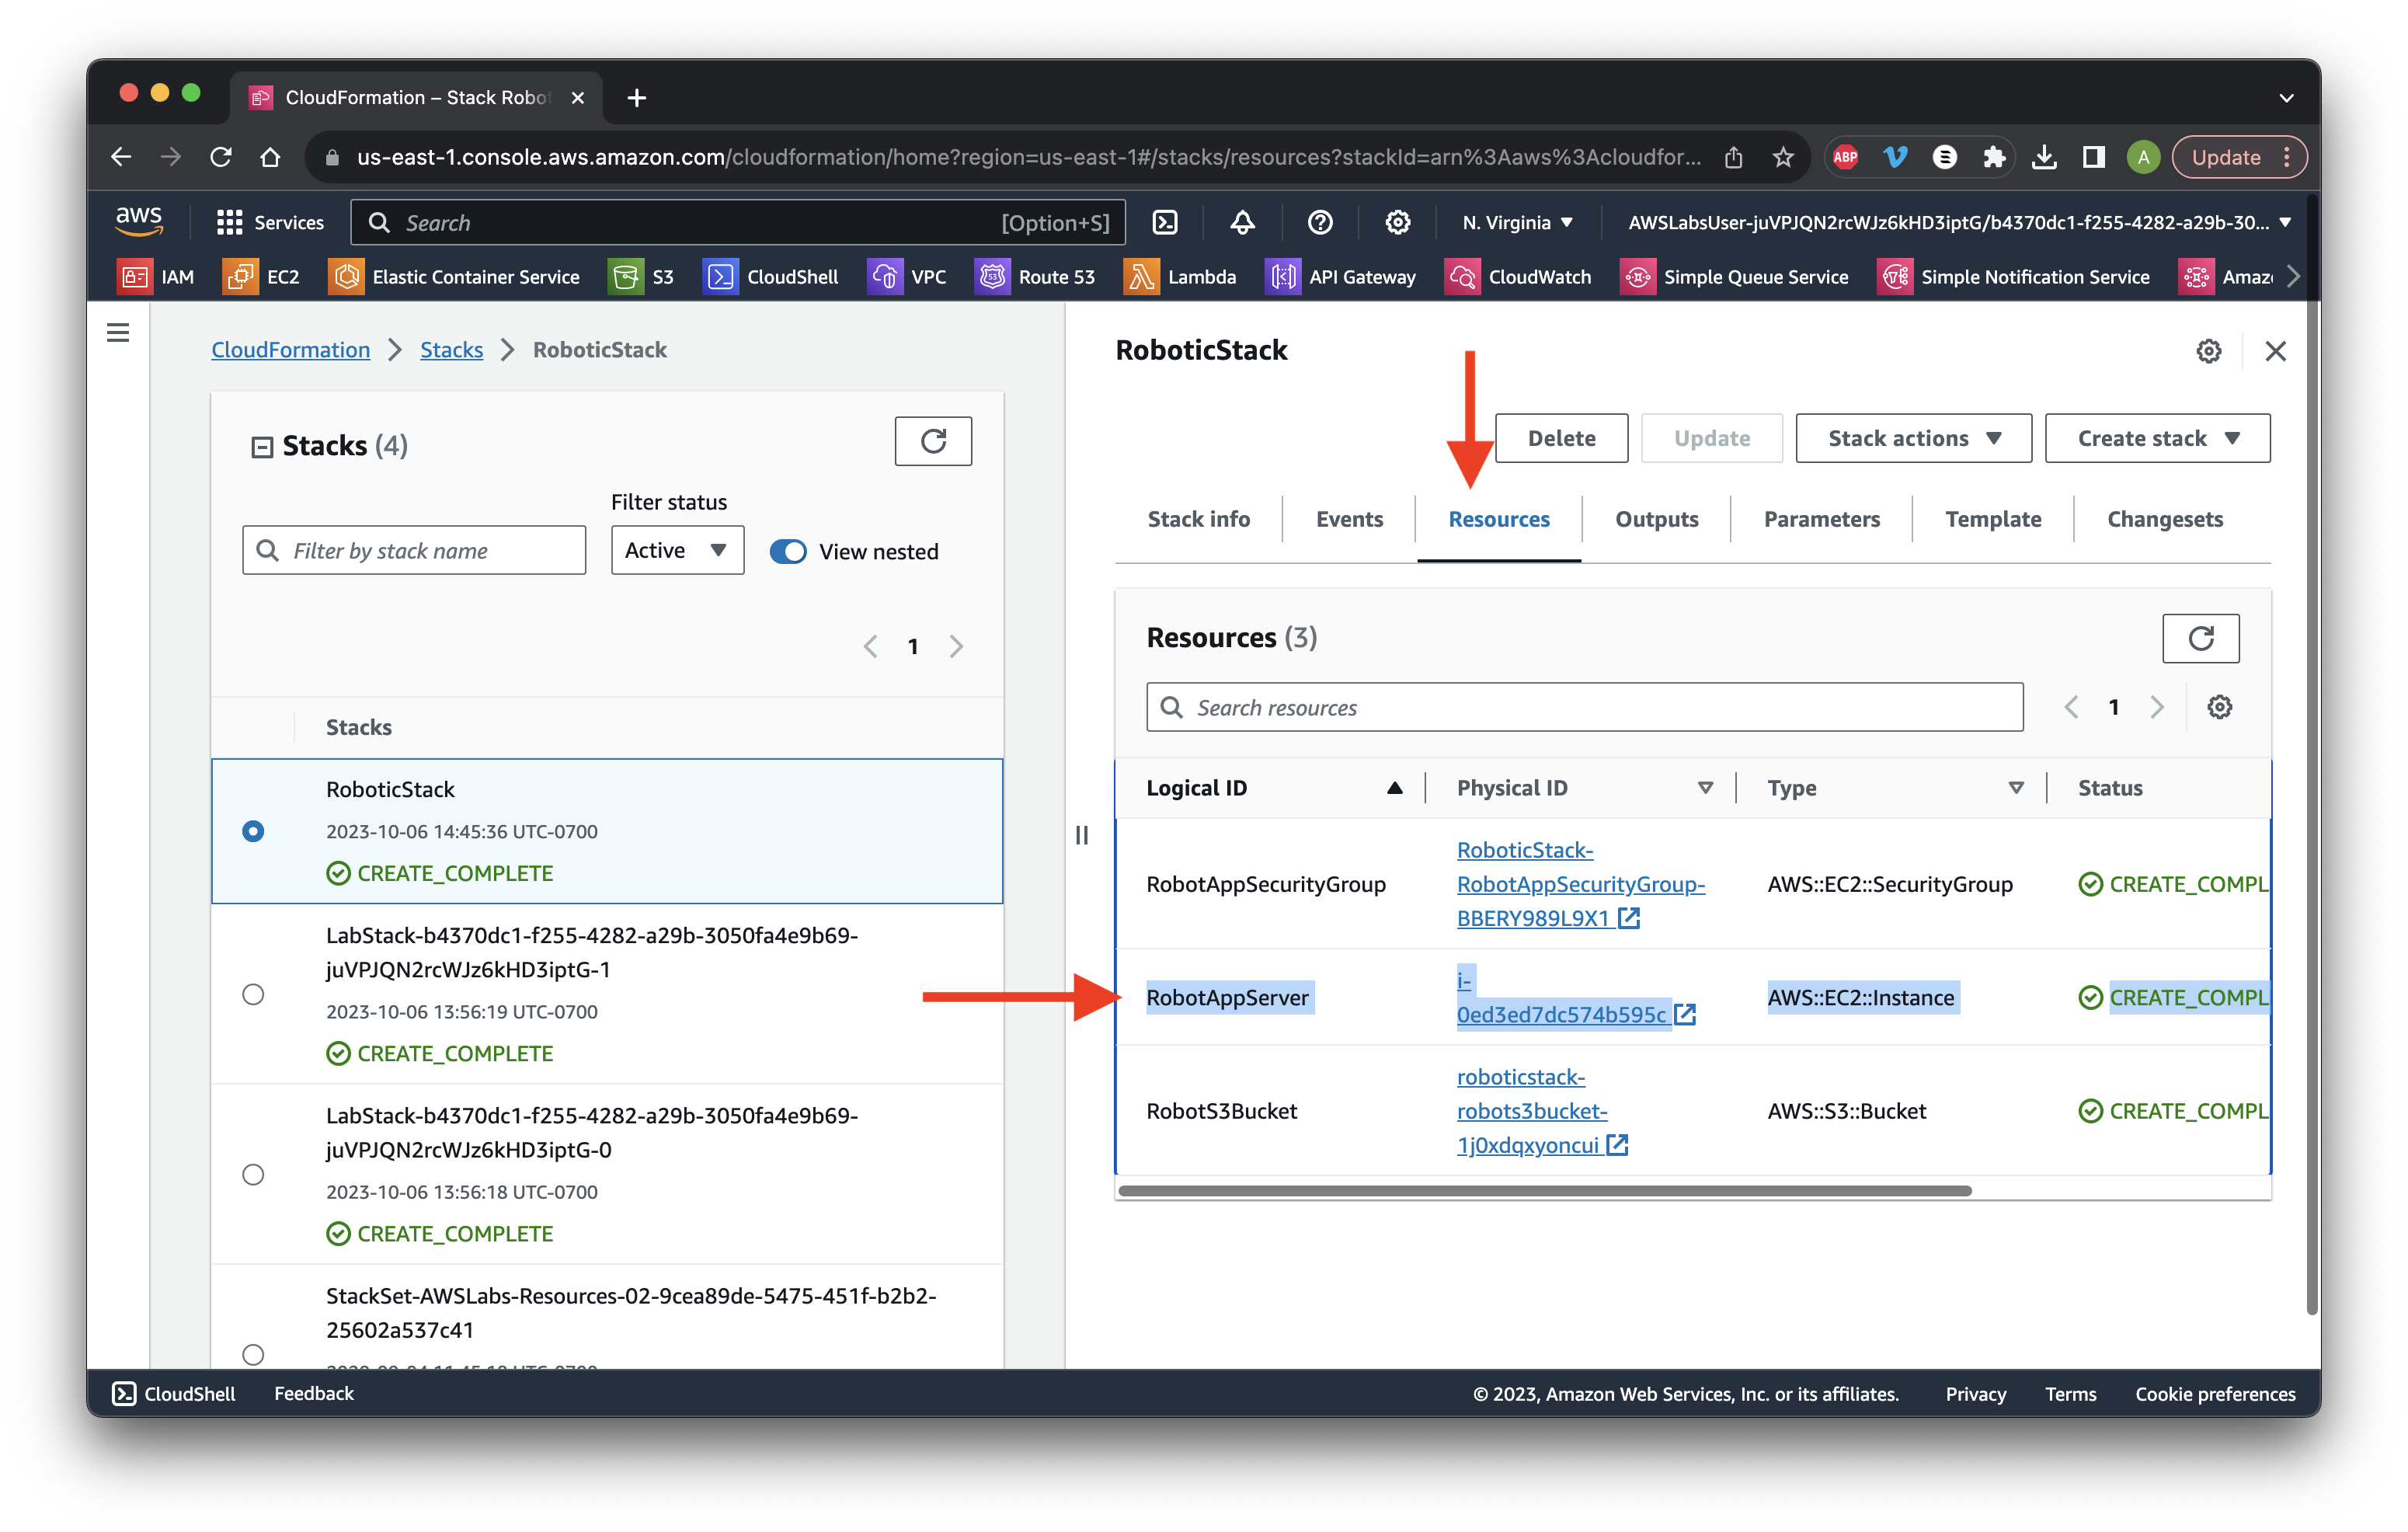Expand the Stack actions dropdown
The height and width of the screenshot is (1532, 2408).
coord(1913,438)
